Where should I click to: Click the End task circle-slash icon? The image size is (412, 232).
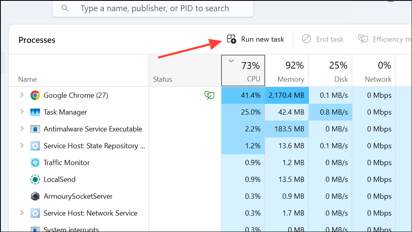click(x=306, y=39)
